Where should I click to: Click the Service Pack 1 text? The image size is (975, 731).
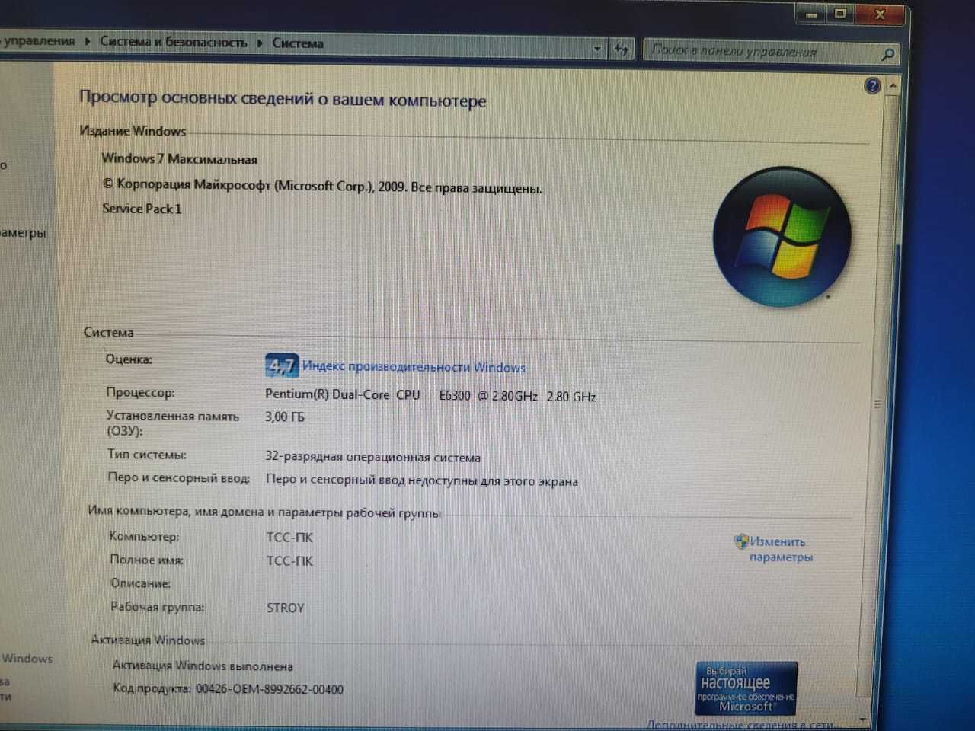(x=142, y=209)
